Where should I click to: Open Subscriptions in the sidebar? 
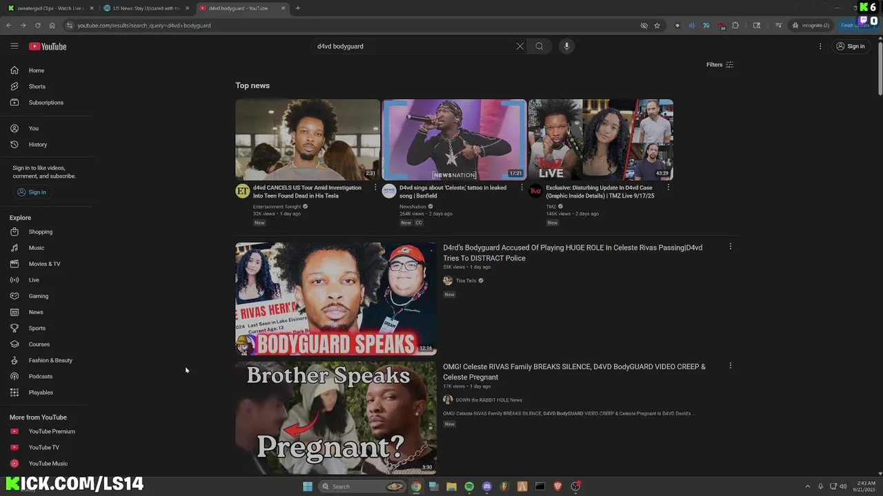tap(46, 103)
